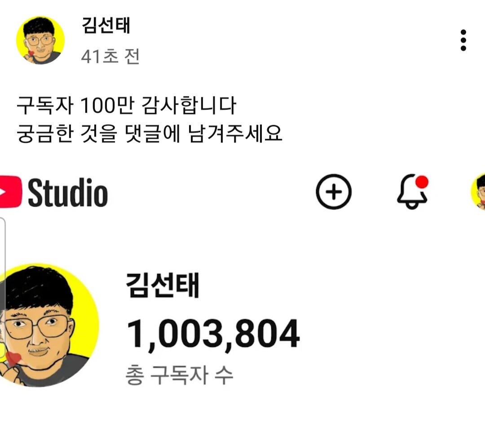Click the gray side bar beside the large avatar

[3, 287]
